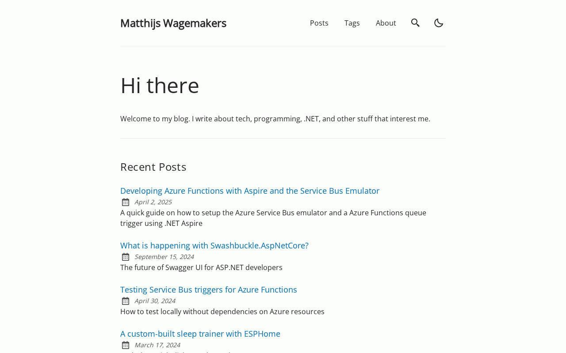Click the Recent Posts heading
This screenshot has height=353, width=566.
pos(153,167)
